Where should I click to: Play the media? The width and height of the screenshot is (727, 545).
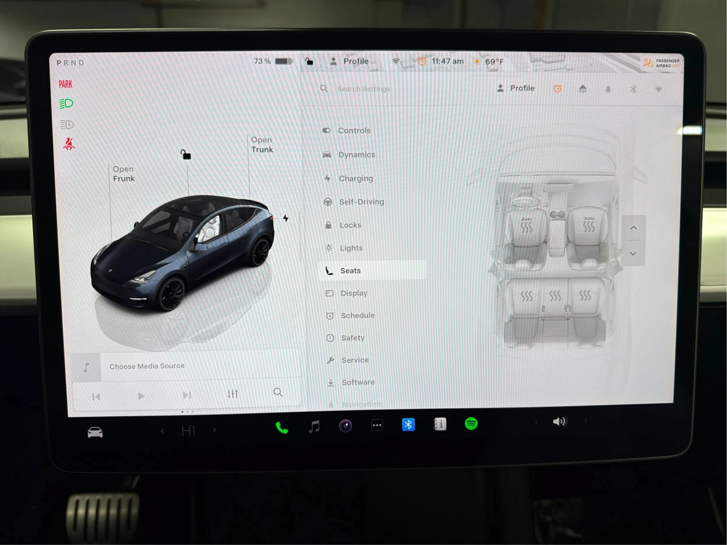coord(141,396)
